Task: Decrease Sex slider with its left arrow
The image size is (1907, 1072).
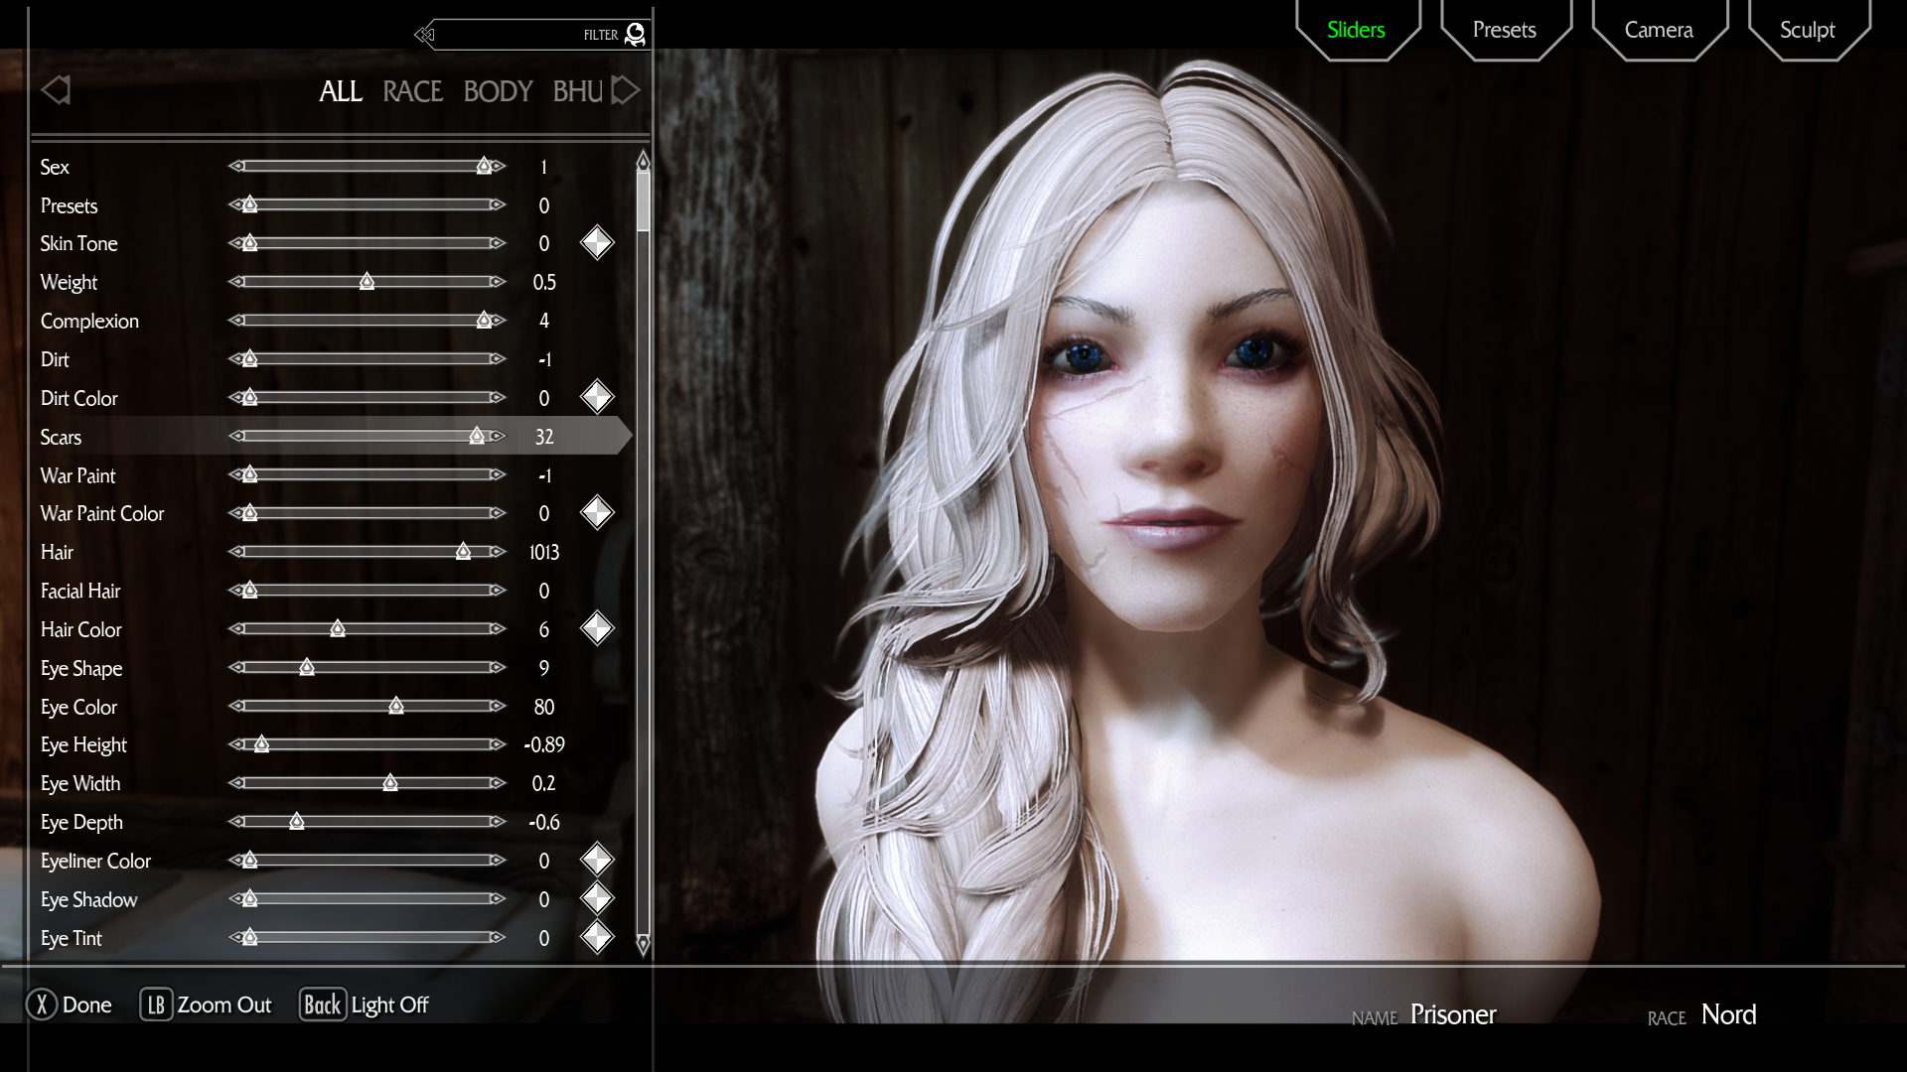Action: point(235,166)
